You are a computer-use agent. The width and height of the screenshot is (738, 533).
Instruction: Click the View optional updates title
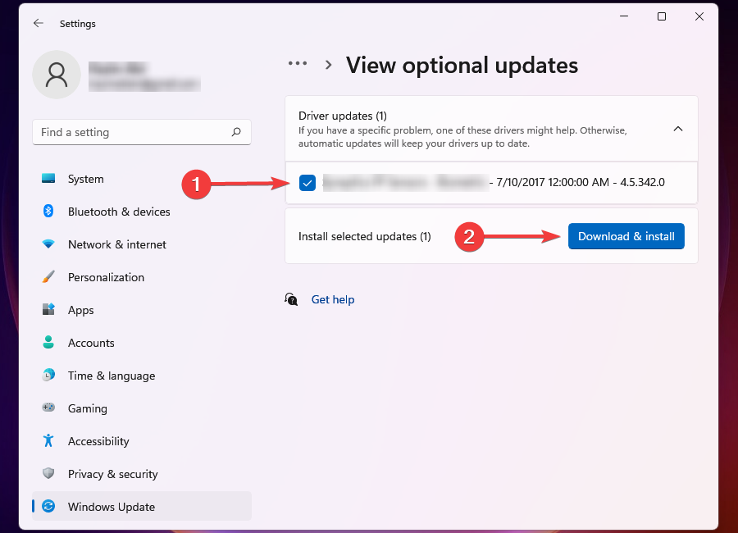coord(462,65)
